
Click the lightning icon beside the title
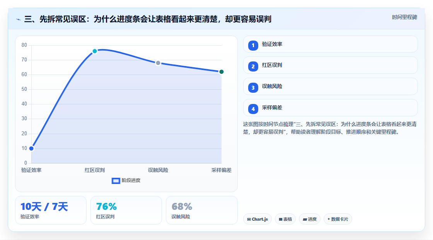click(x=19, y=20)
